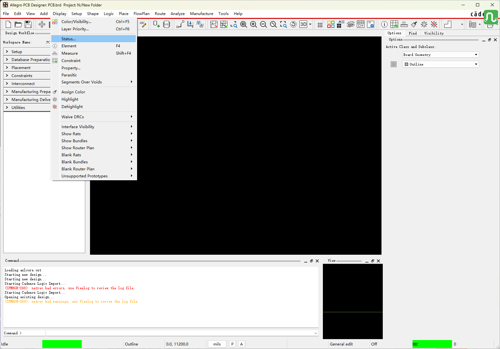Viewport: 500px width, 349px height.
Task: Expand the Utilities workflow section
Action: coord(27,107)
